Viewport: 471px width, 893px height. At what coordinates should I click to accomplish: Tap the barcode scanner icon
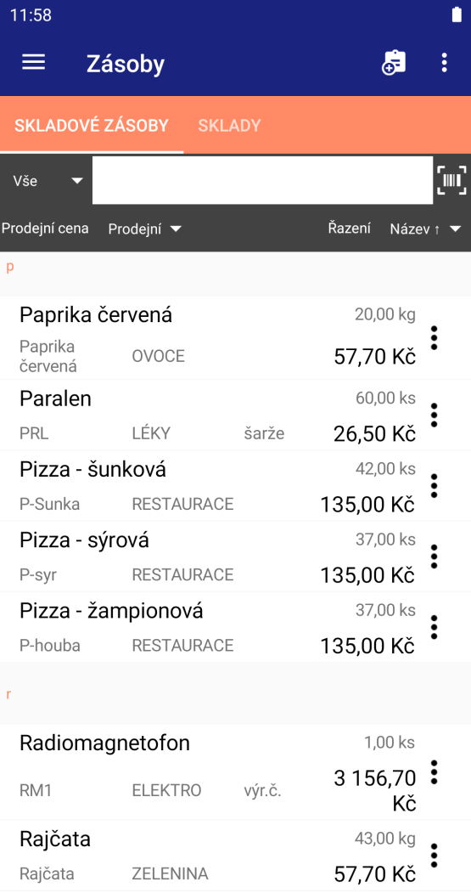pos(452,180)
